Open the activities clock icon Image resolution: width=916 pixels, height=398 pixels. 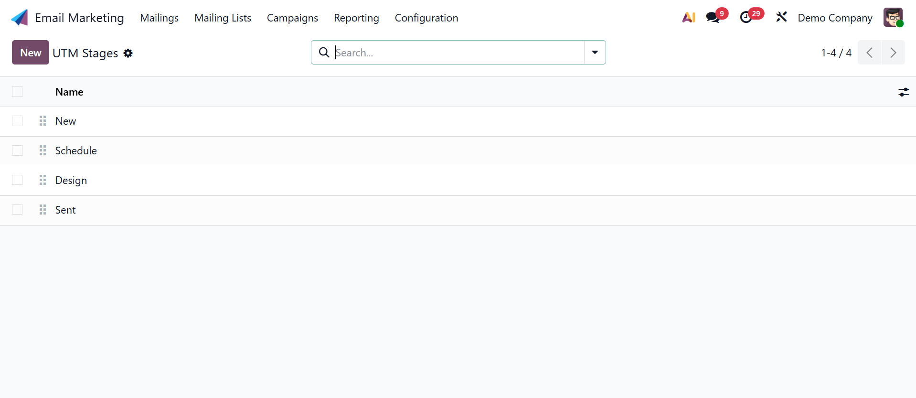pos(746,18)
